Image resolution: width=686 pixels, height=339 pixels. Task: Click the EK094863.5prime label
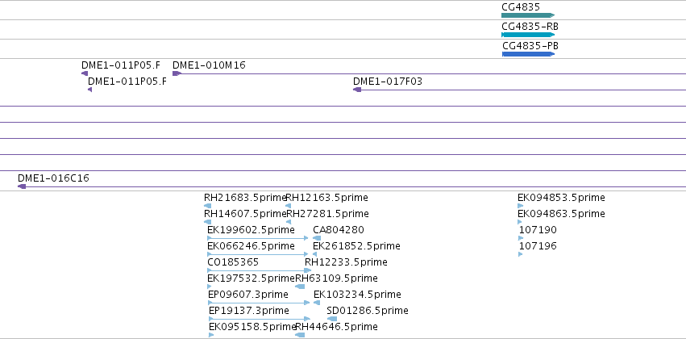click(561, 214)
